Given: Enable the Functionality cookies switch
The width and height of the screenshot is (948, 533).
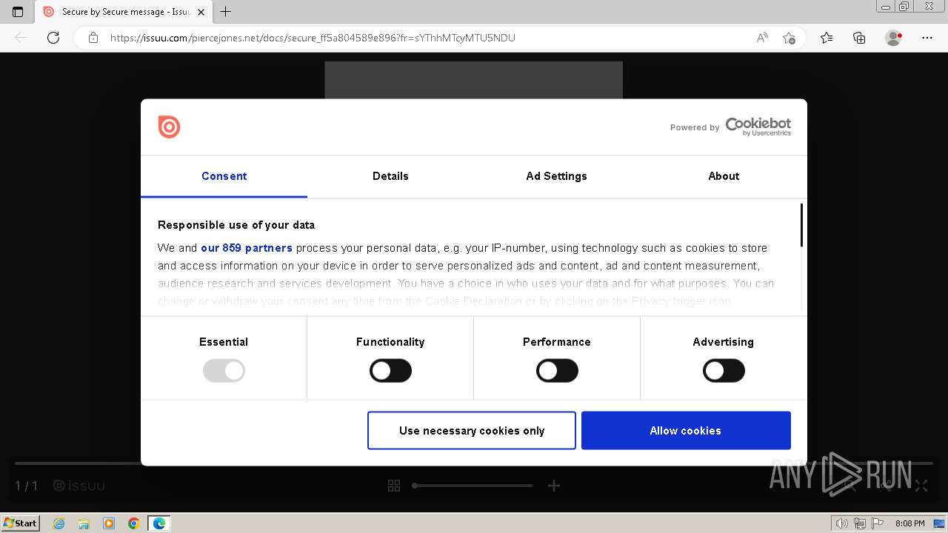Looking at the screenshot, I should 390,371.
